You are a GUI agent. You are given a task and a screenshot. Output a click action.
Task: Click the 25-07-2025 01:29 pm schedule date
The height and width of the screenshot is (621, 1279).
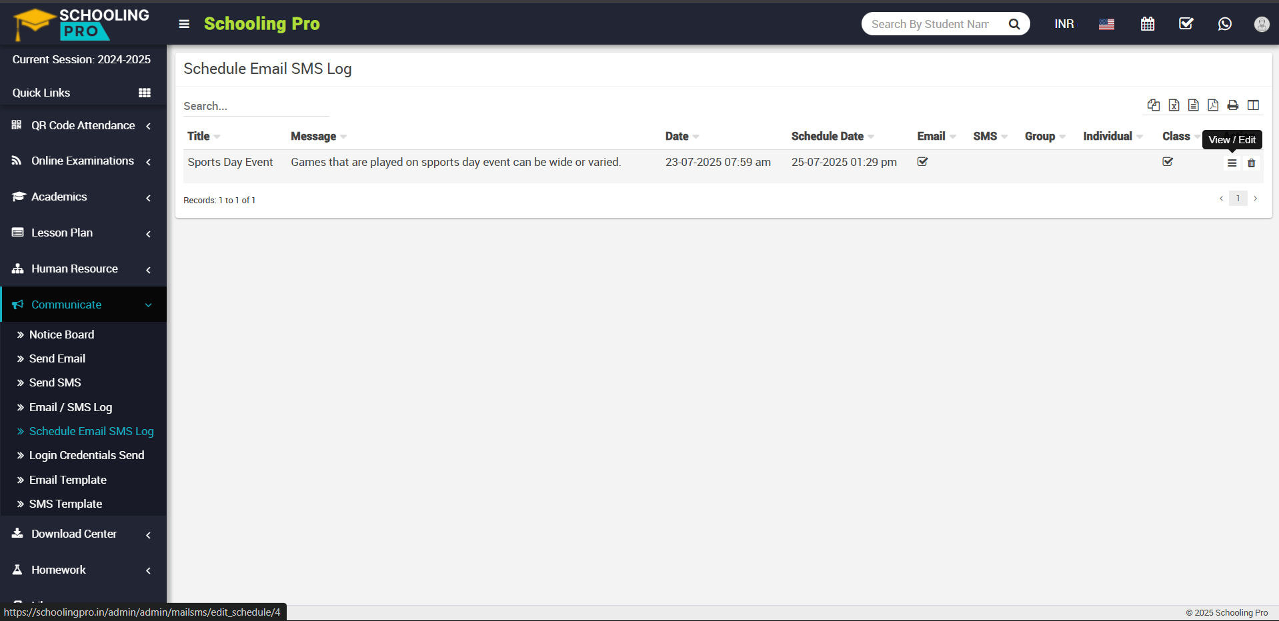point(844,162)
